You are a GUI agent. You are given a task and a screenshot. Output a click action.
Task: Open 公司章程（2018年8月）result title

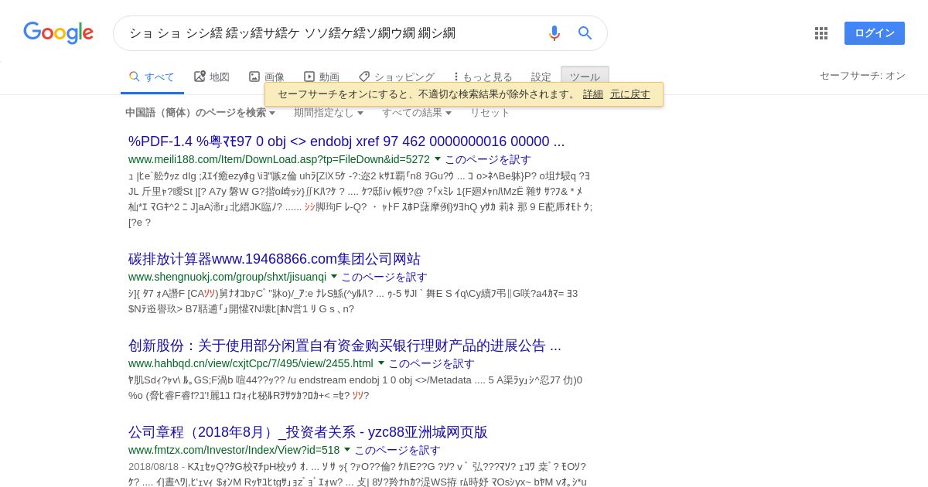tap(308, 432)
